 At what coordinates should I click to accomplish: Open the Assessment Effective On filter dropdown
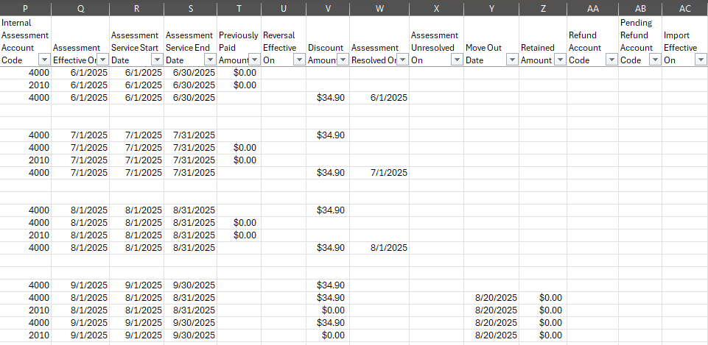coord(102,60)
